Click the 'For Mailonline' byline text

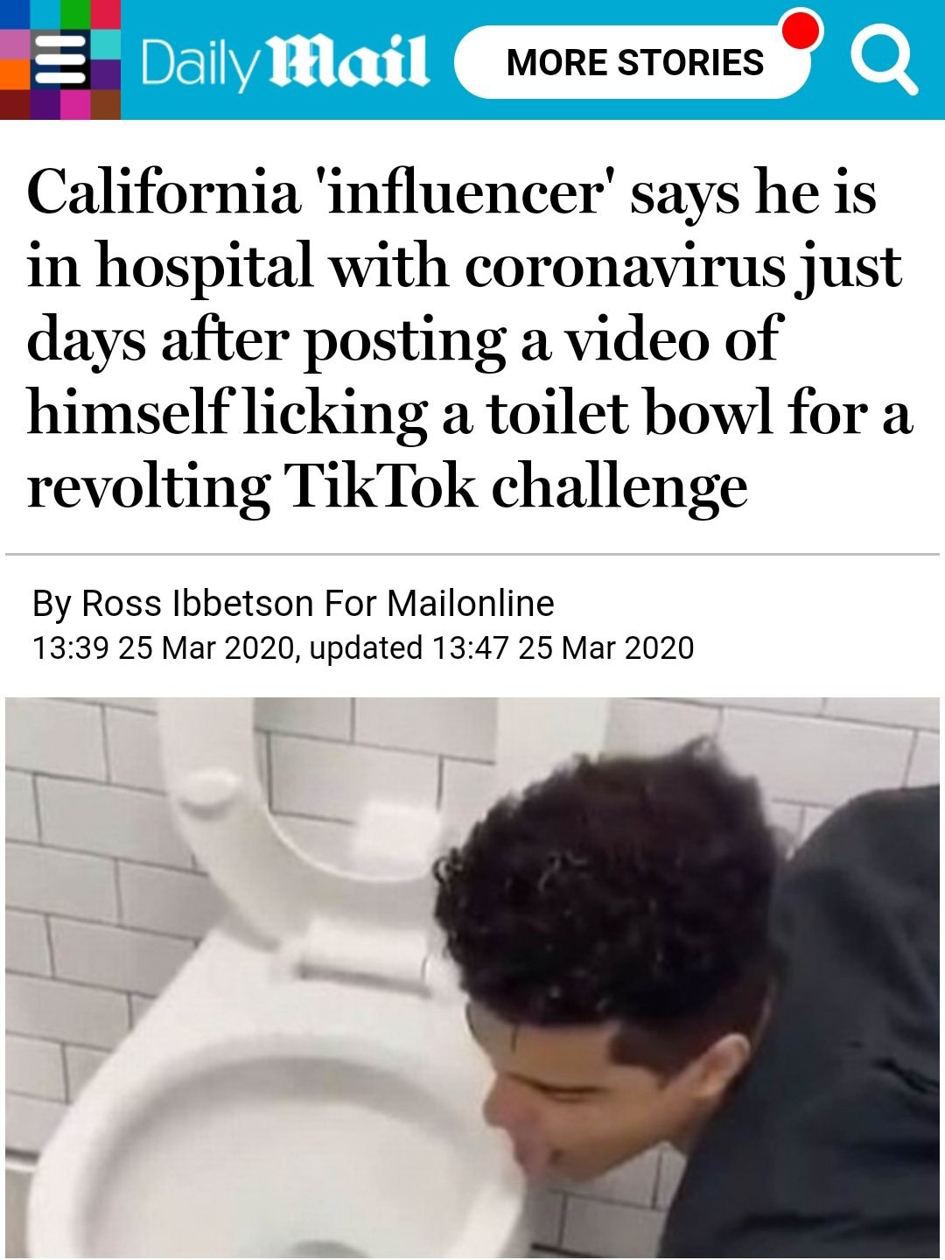[439, 604]
